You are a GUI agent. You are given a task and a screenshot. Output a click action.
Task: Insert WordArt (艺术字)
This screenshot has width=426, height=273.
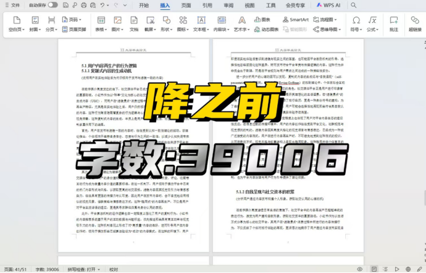coord(242,23)
